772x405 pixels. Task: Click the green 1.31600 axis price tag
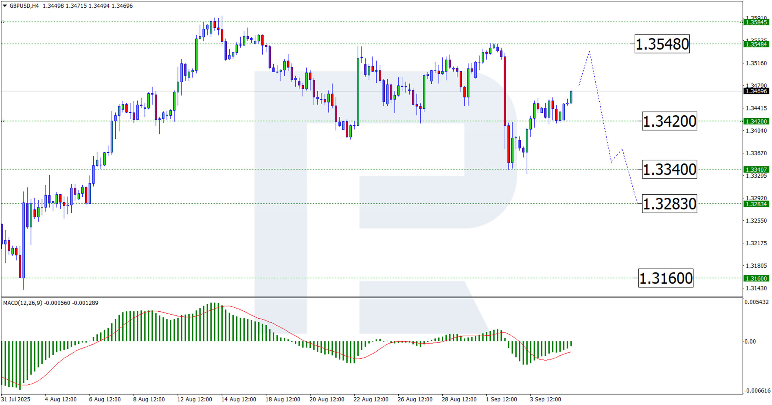(x=756, y=279)
